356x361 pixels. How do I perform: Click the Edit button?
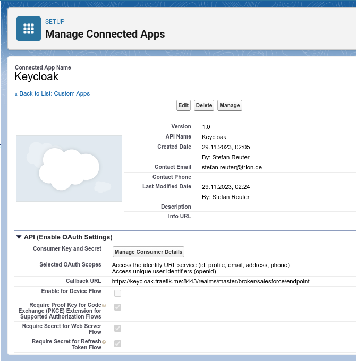[183, 105]
